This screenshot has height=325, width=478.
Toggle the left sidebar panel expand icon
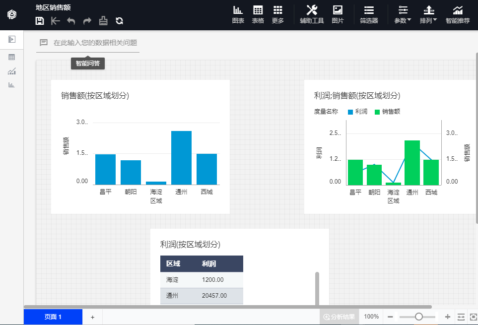click(x=12, y=39)
